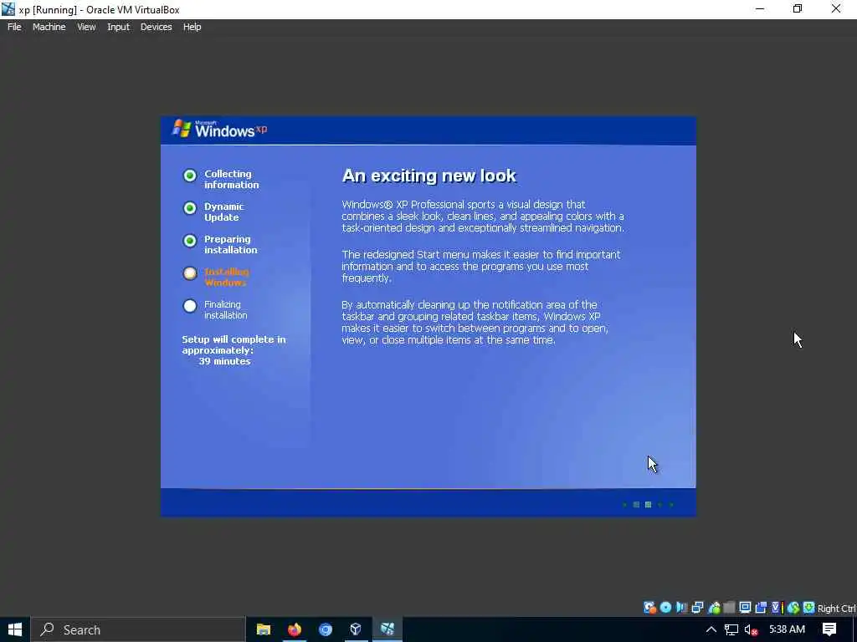This screenshot has width=857, height=642.
Task: Click the network tray icon
Action: pos(731,630)
